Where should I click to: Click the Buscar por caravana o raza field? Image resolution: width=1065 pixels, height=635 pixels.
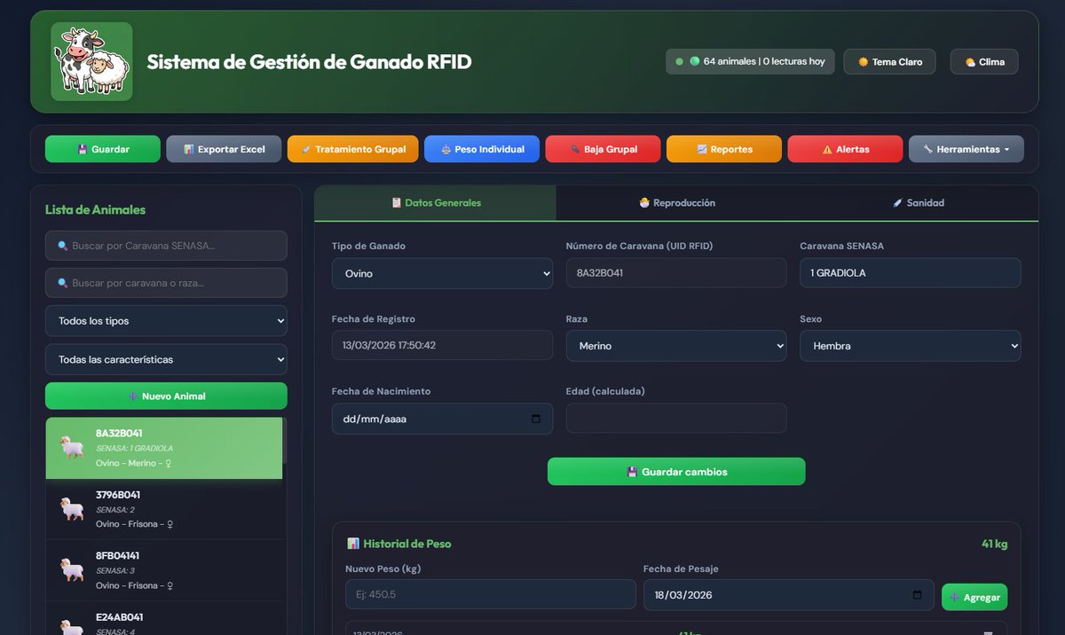(x=166, y=283)
